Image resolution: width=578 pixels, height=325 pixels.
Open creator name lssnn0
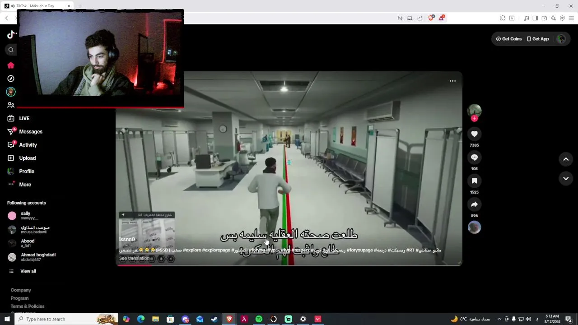[127, 239]
